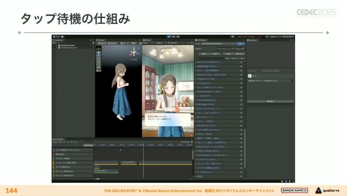Toggle the checkbox in Interaction Setting panel

[x=292, y=81]
